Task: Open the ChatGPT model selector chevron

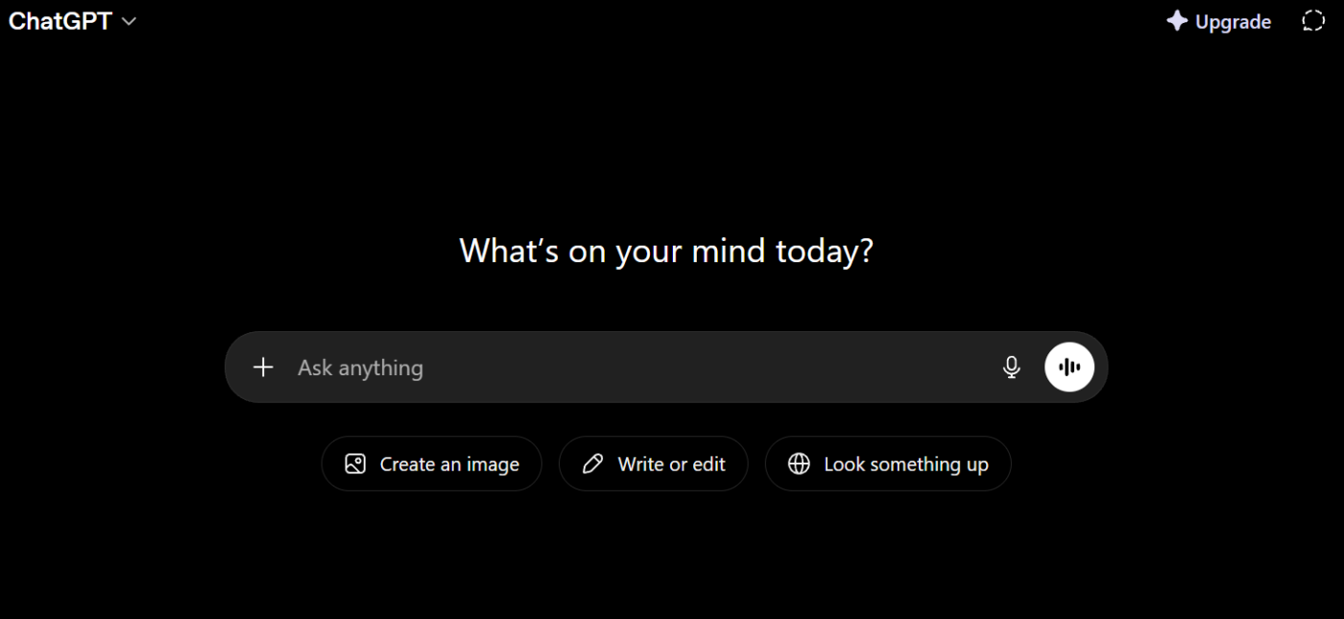Action: (129, 22)
